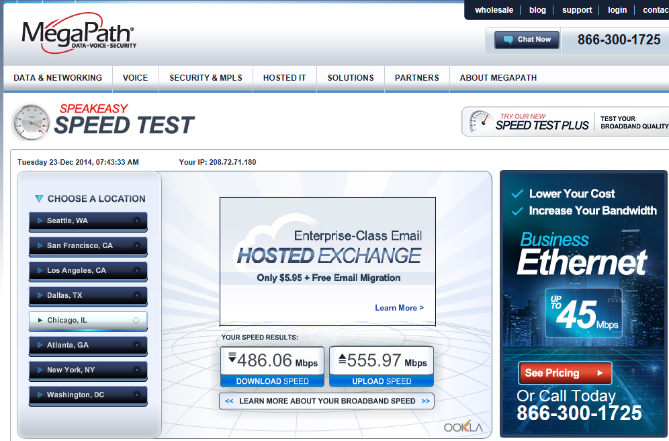The width and height of the screenshot is (669, 441).
Task: Choose Los Angeles, CA test location
Action: point(88,271)
